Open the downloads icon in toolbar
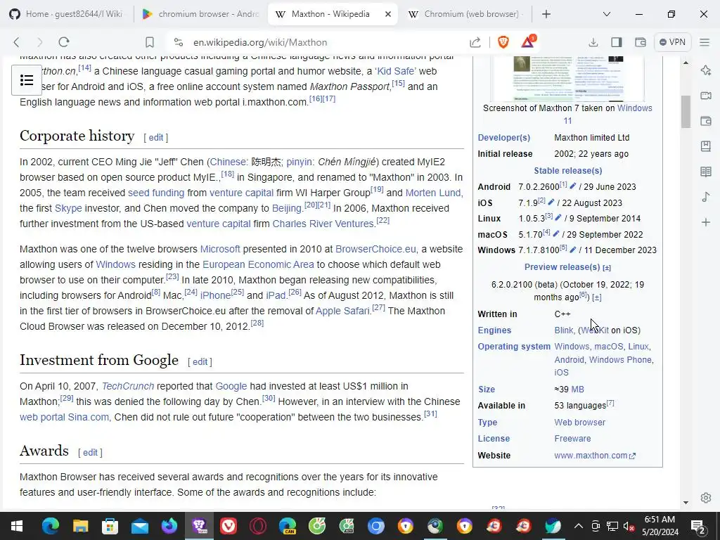Image resolution: width=720 pixels, height=540 pixels. [x=593, y=42]
